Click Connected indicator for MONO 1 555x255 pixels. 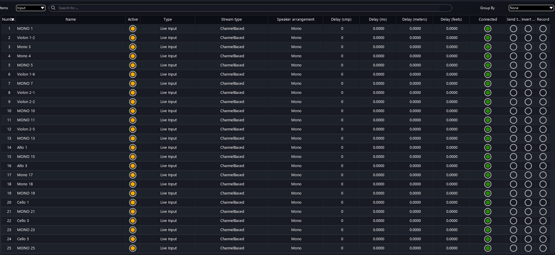(488, 29)
